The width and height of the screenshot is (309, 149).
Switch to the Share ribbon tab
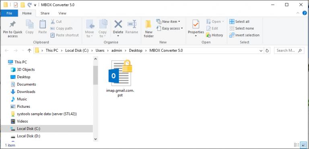click(45, 13)
